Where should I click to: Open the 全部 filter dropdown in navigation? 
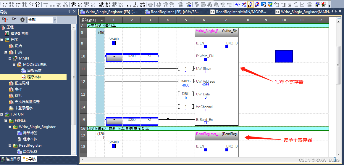(55, 20)
